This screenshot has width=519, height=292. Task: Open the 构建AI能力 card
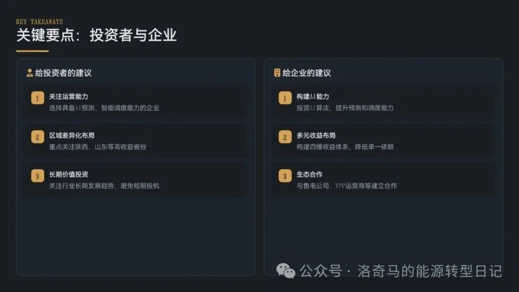tap(383, 102)
